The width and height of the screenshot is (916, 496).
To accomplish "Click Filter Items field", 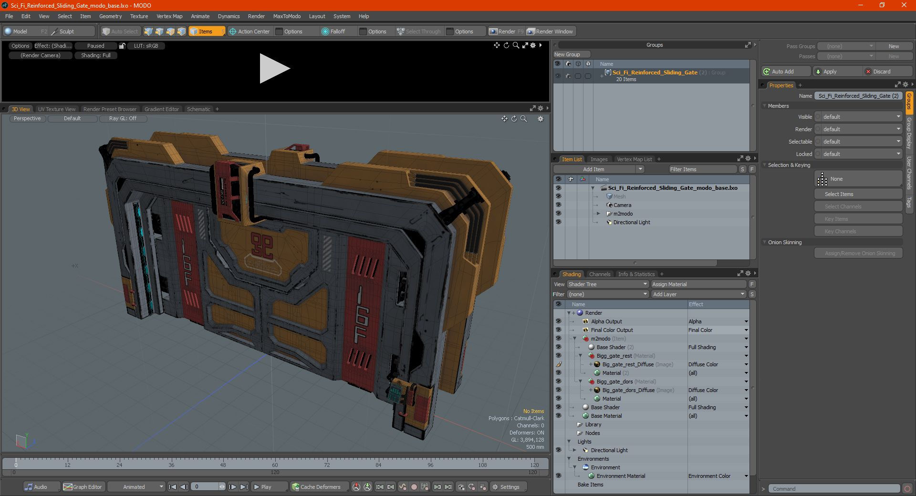I will coord(702,169).
